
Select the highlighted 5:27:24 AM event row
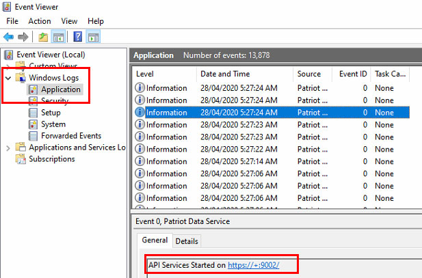272,113
